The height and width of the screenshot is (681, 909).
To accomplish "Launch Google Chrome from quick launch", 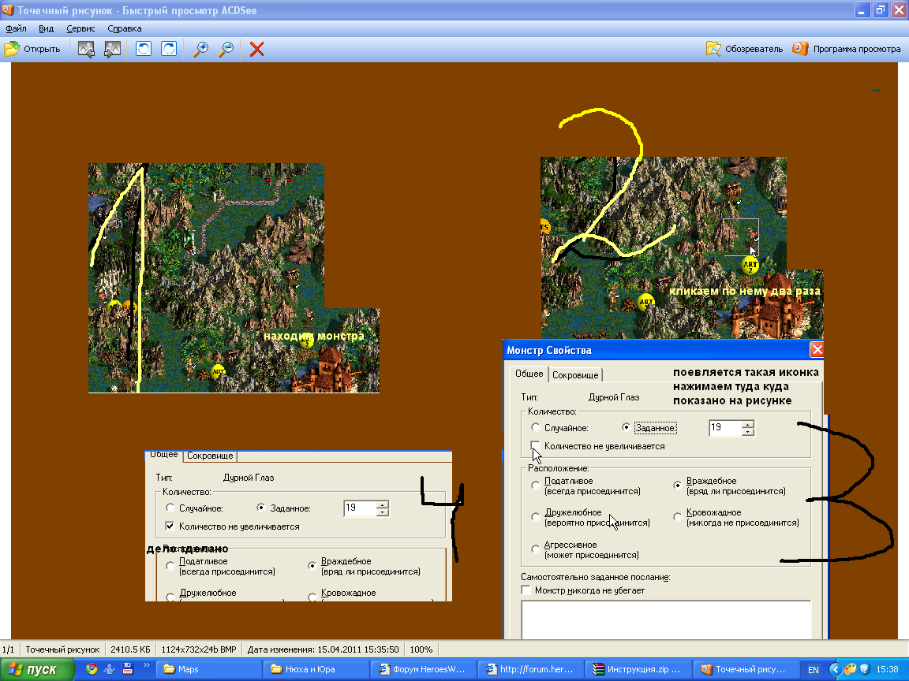I will click(x=92, y=669).
